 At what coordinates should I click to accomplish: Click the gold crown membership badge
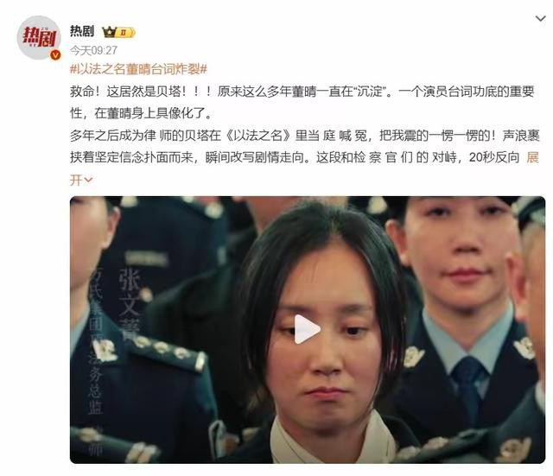coord(118,33)
